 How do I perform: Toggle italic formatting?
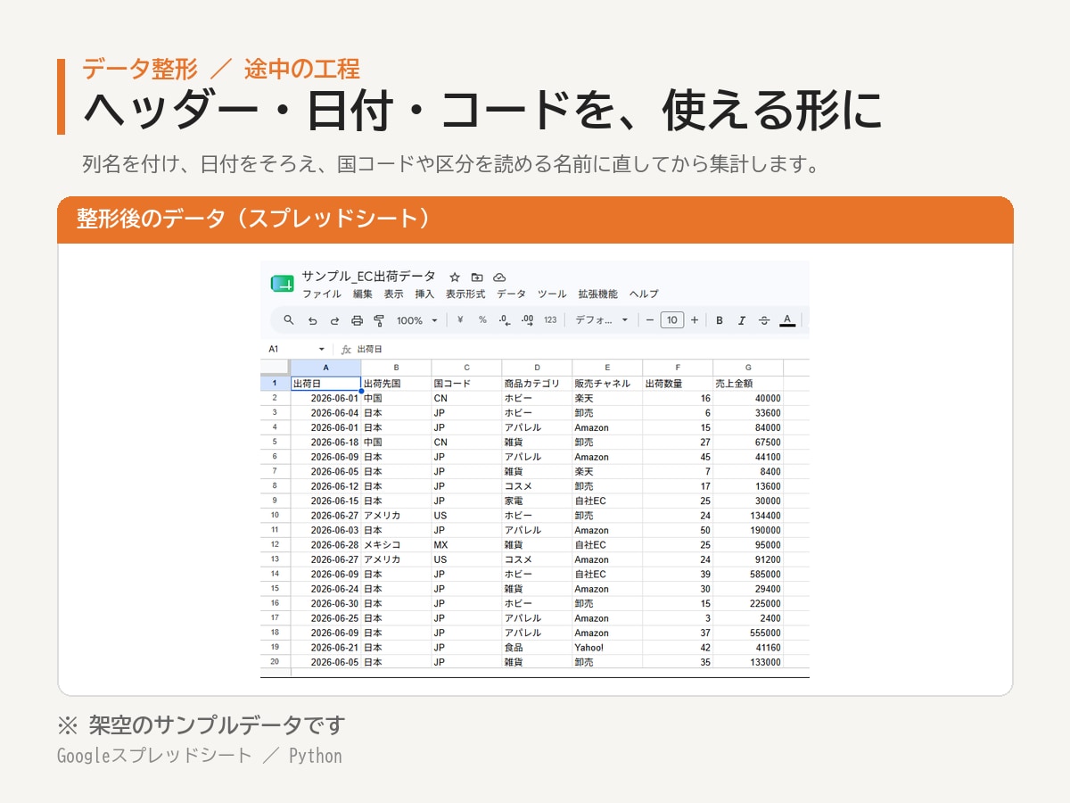point(742,320)
